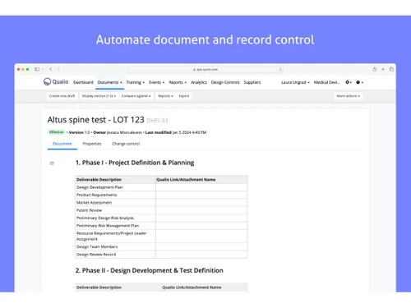Open the More actions dropdown
The height and width of the screenshot is (308, 411).
[x=348, y=96]
